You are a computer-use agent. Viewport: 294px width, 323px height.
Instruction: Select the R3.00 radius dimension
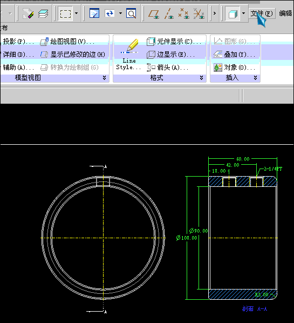click(262, 295)
